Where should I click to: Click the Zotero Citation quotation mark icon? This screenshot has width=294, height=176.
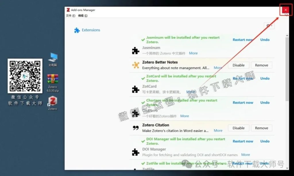point(136,128)
